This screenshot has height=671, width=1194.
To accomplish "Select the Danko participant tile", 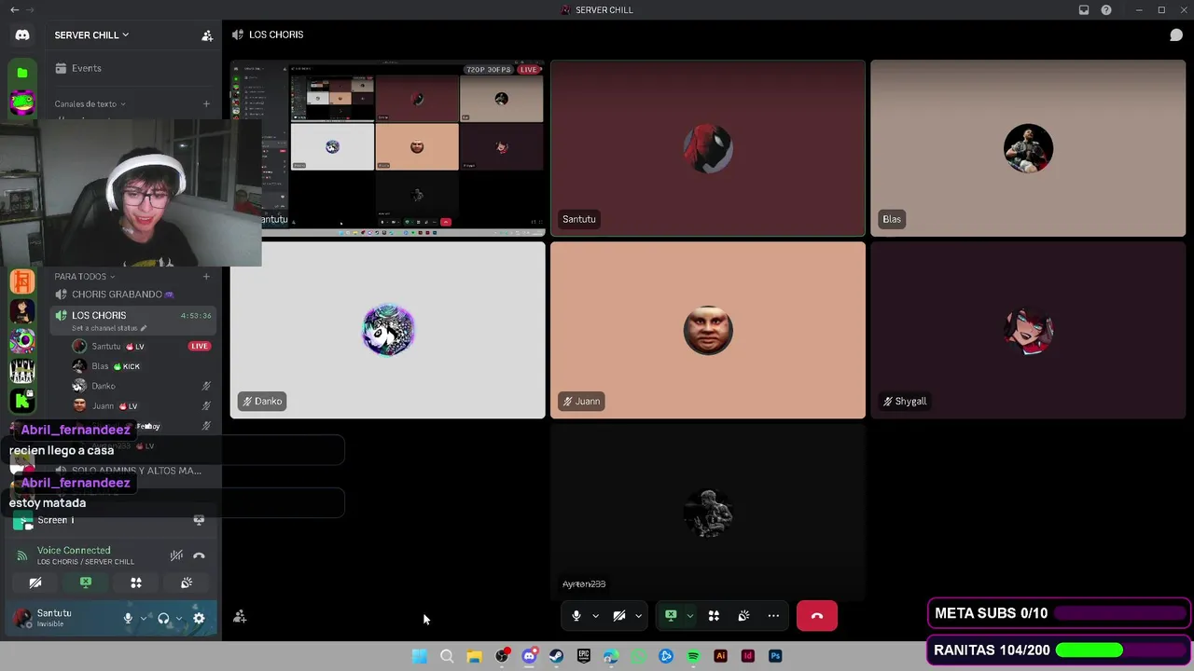I will click(x=388, y=331).
